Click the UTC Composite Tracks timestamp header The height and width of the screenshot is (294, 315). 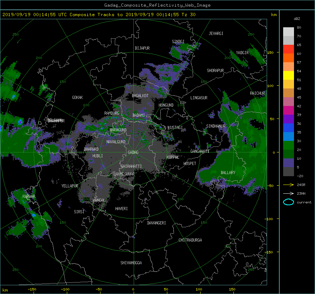(x=99, y=15)
